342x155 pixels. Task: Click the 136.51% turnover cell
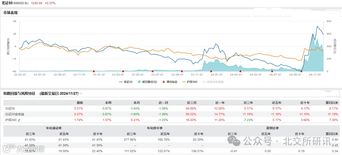point(198,151)
